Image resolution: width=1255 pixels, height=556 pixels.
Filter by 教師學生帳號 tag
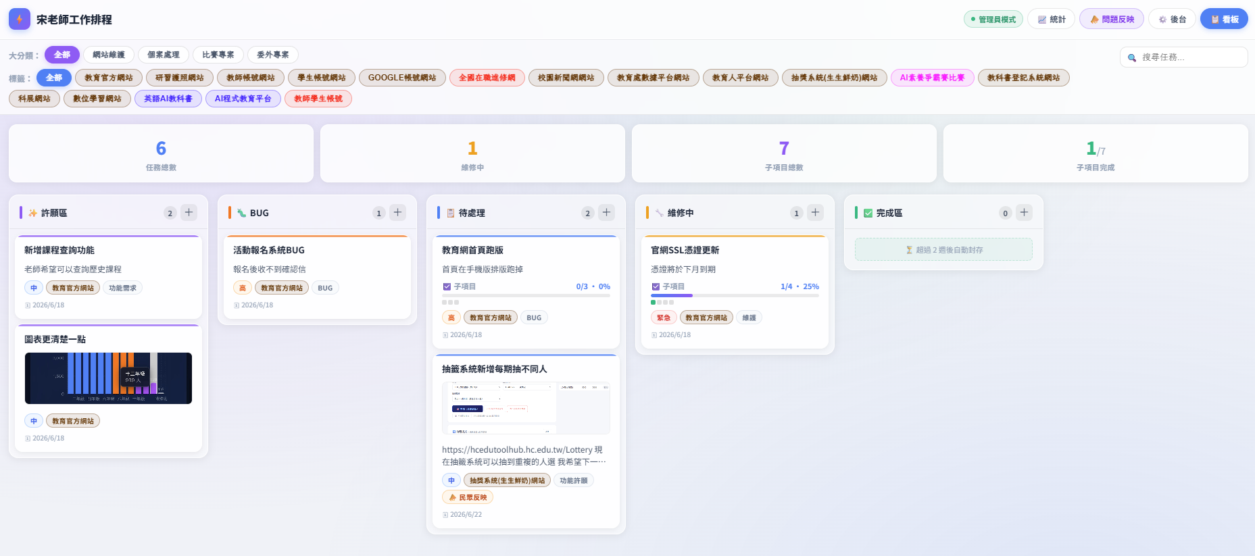click(x=318, y=99)
